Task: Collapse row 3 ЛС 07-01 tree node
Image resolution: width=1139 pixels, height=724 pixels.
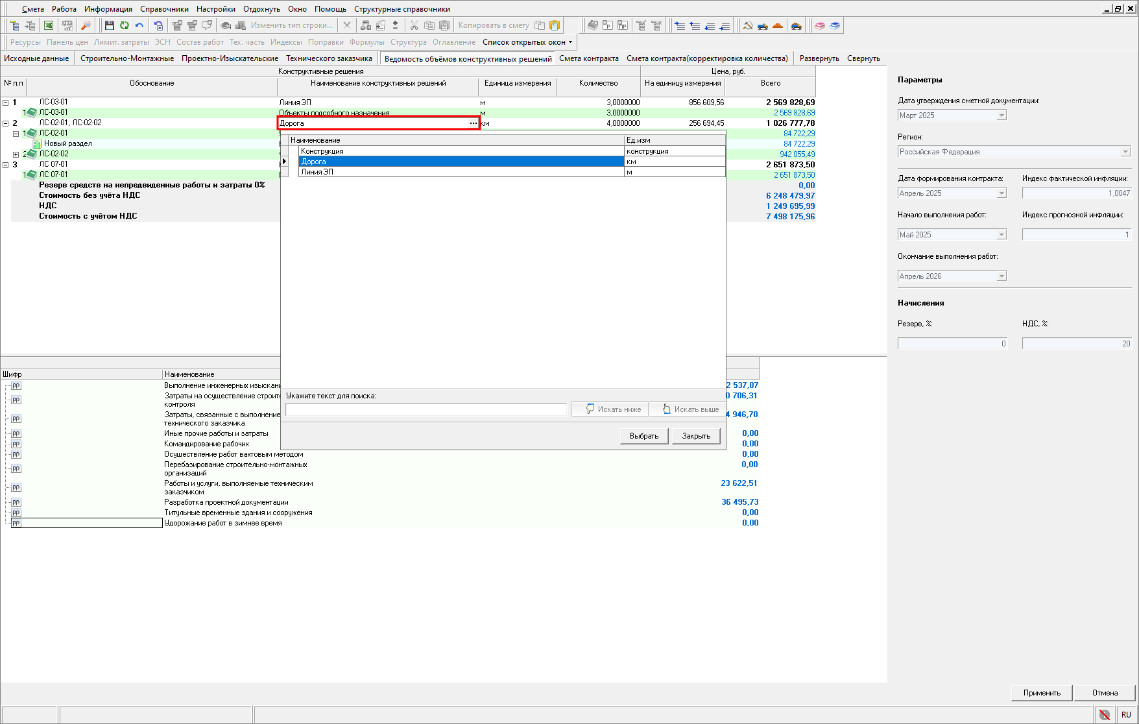Action: pos(6,165)
